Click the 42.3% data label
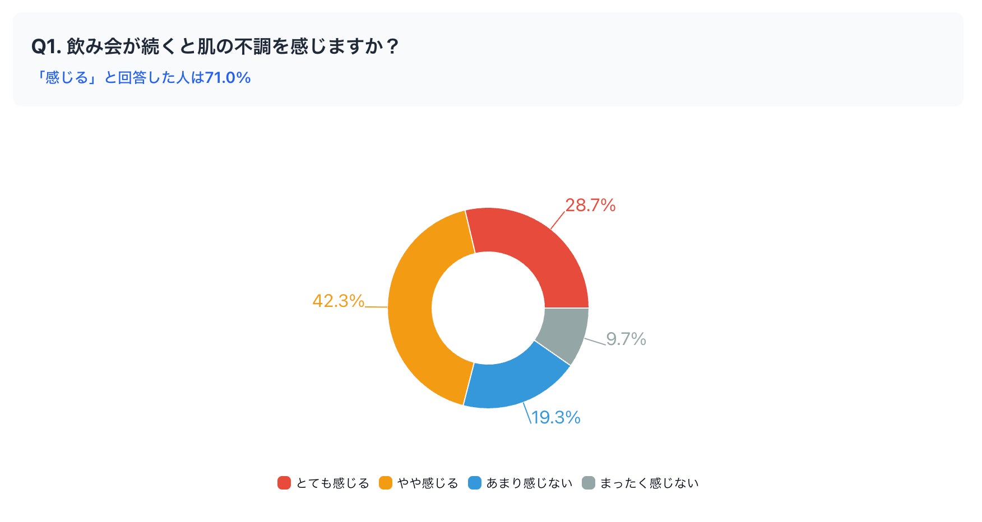 (338, 301)
